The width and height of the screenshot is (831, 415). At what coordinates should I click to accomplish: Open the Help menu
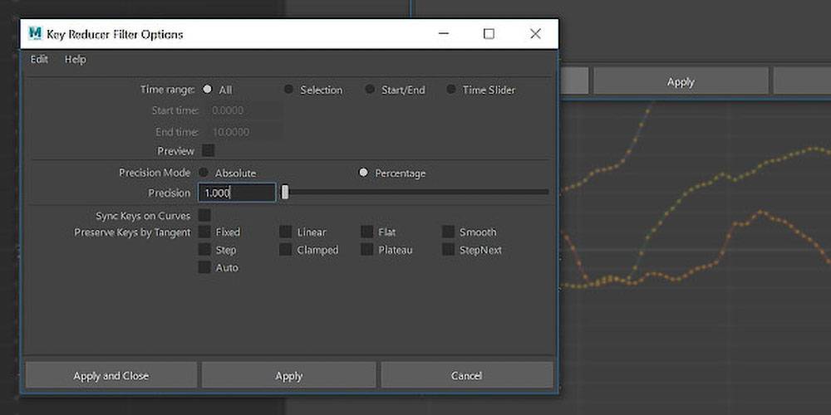[75, 60]
